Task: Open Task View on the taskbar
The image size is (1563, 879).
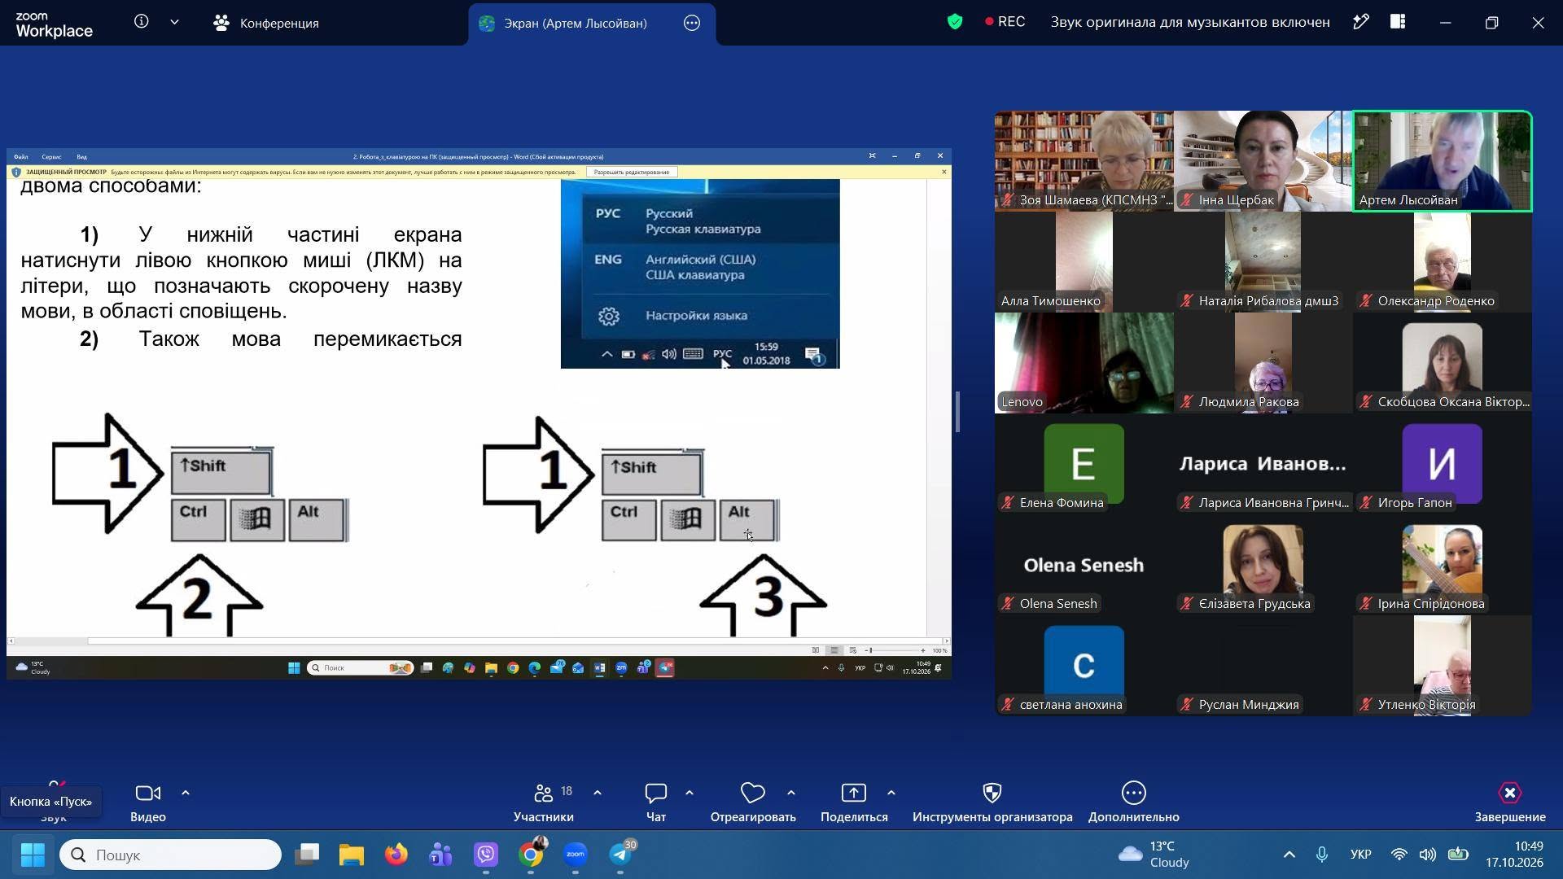Action: point(307,855)
